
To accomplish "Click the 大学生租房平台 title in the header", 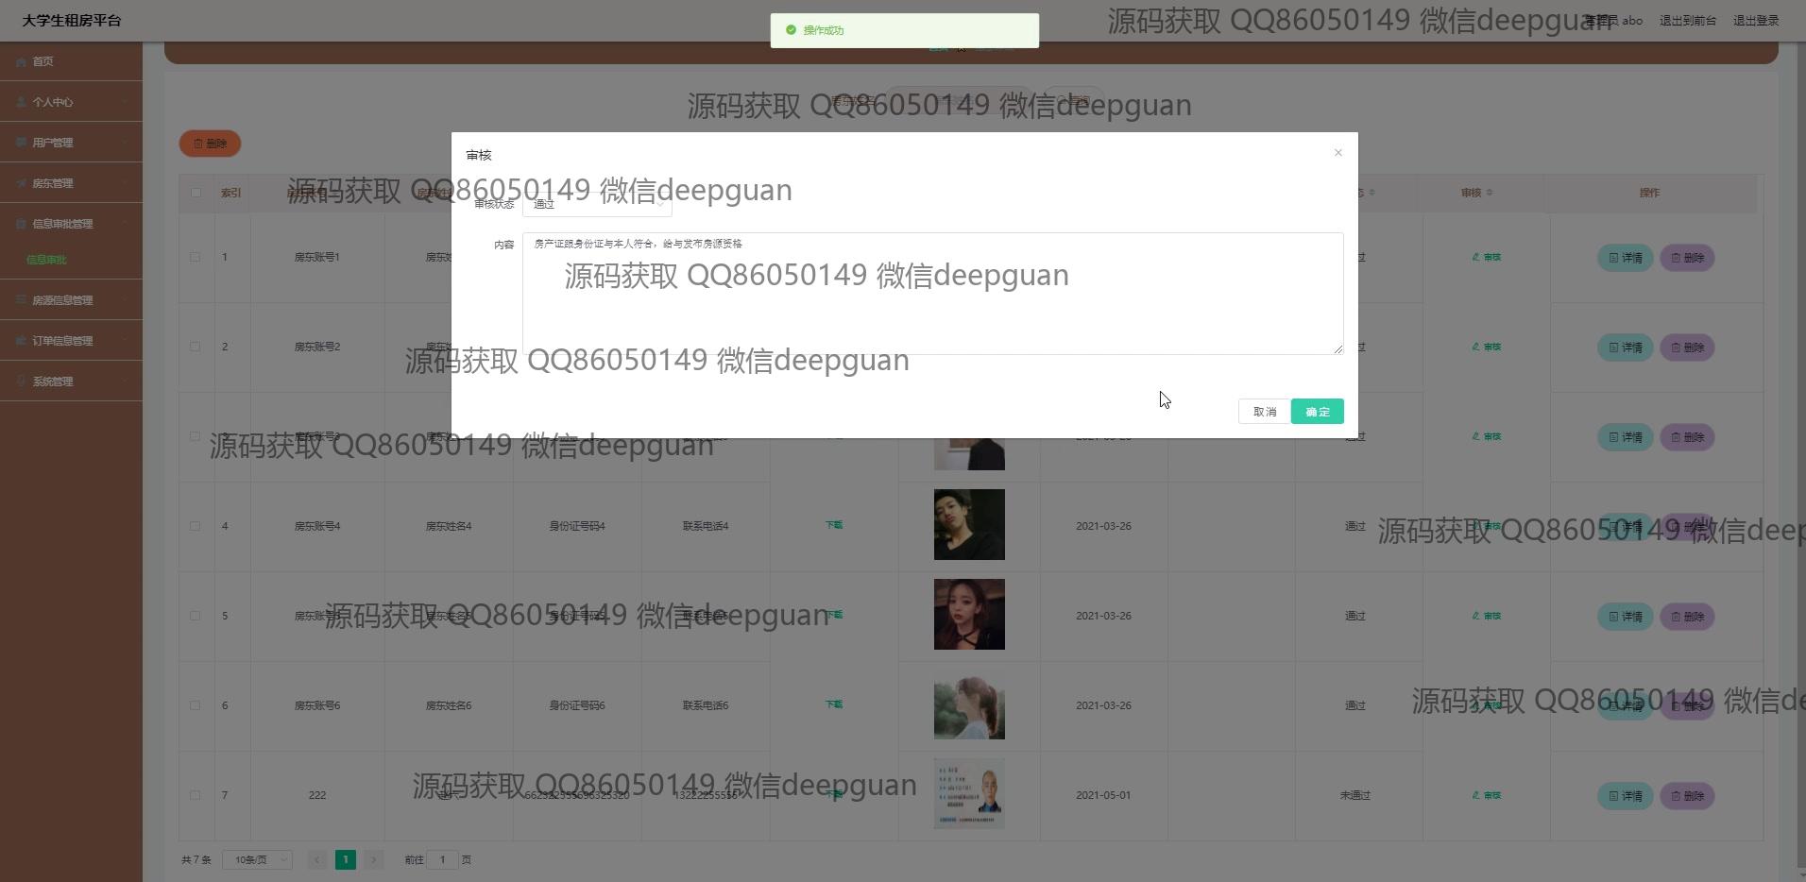I will tap(72, 21).
